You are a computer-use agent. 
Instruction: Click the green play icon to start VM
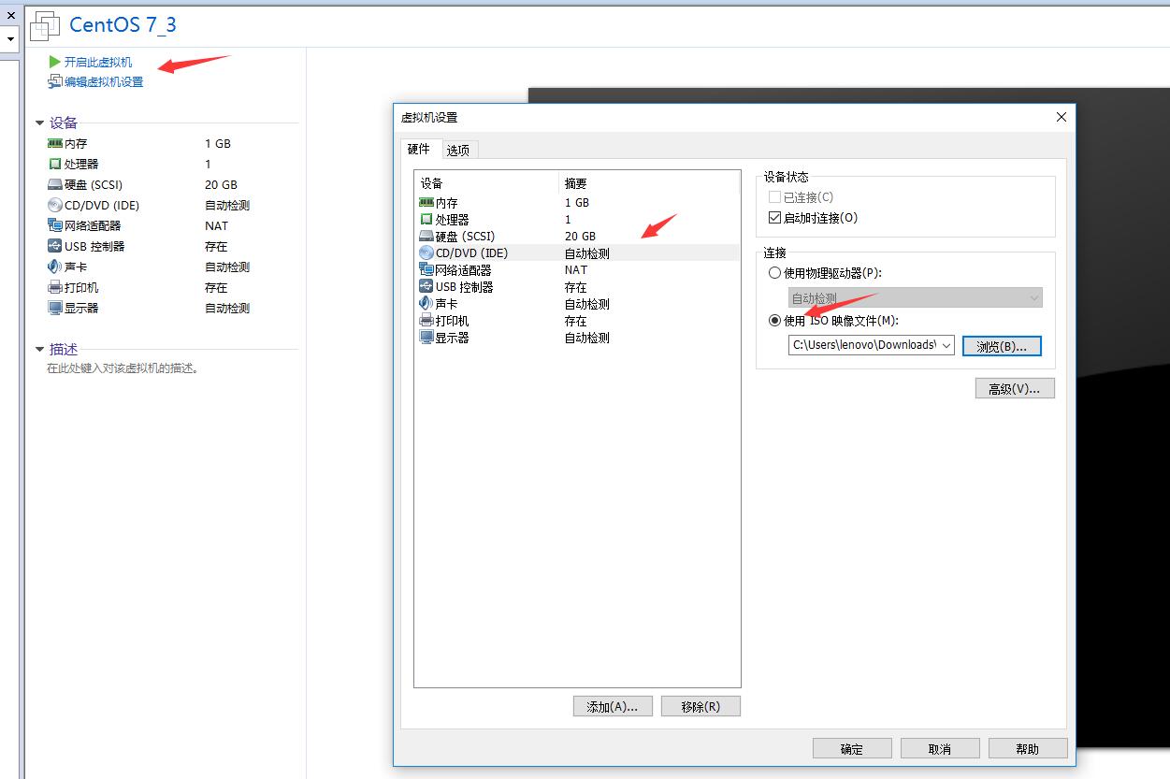(x=54, y=62)
